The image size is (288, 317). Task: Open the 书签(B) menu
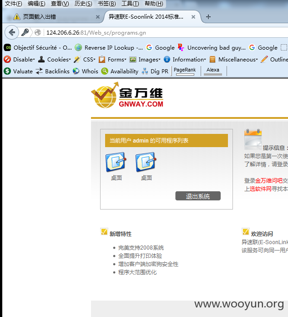[106, 4]
